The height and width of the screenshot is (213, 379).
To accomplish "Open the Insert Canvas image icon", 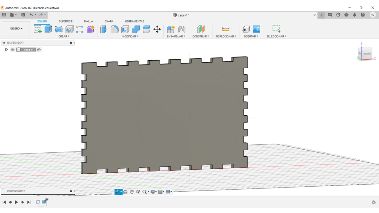I will 256,29.
